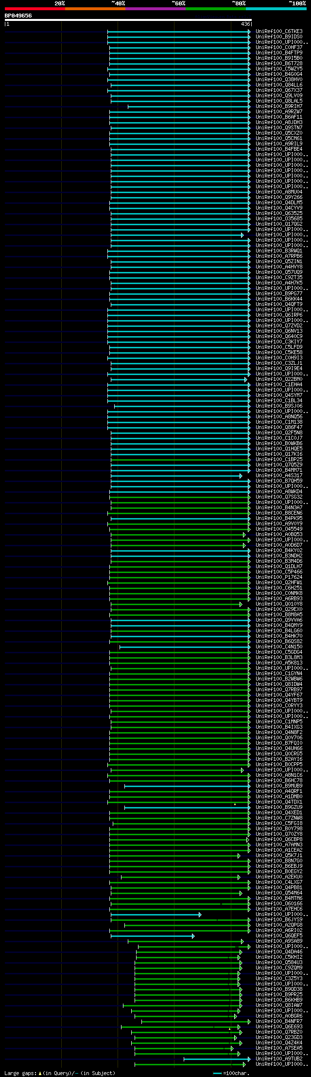Image resolution: width=311 pixels, height=1077 pixels.
Task: Click the UniRef100_B4IXG3 label
Action: 279,727
